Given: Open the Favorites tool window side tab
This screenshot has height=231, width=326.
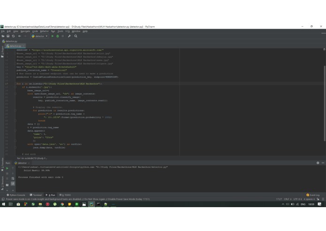Looking at the screenshot, I should pos(2,165).
